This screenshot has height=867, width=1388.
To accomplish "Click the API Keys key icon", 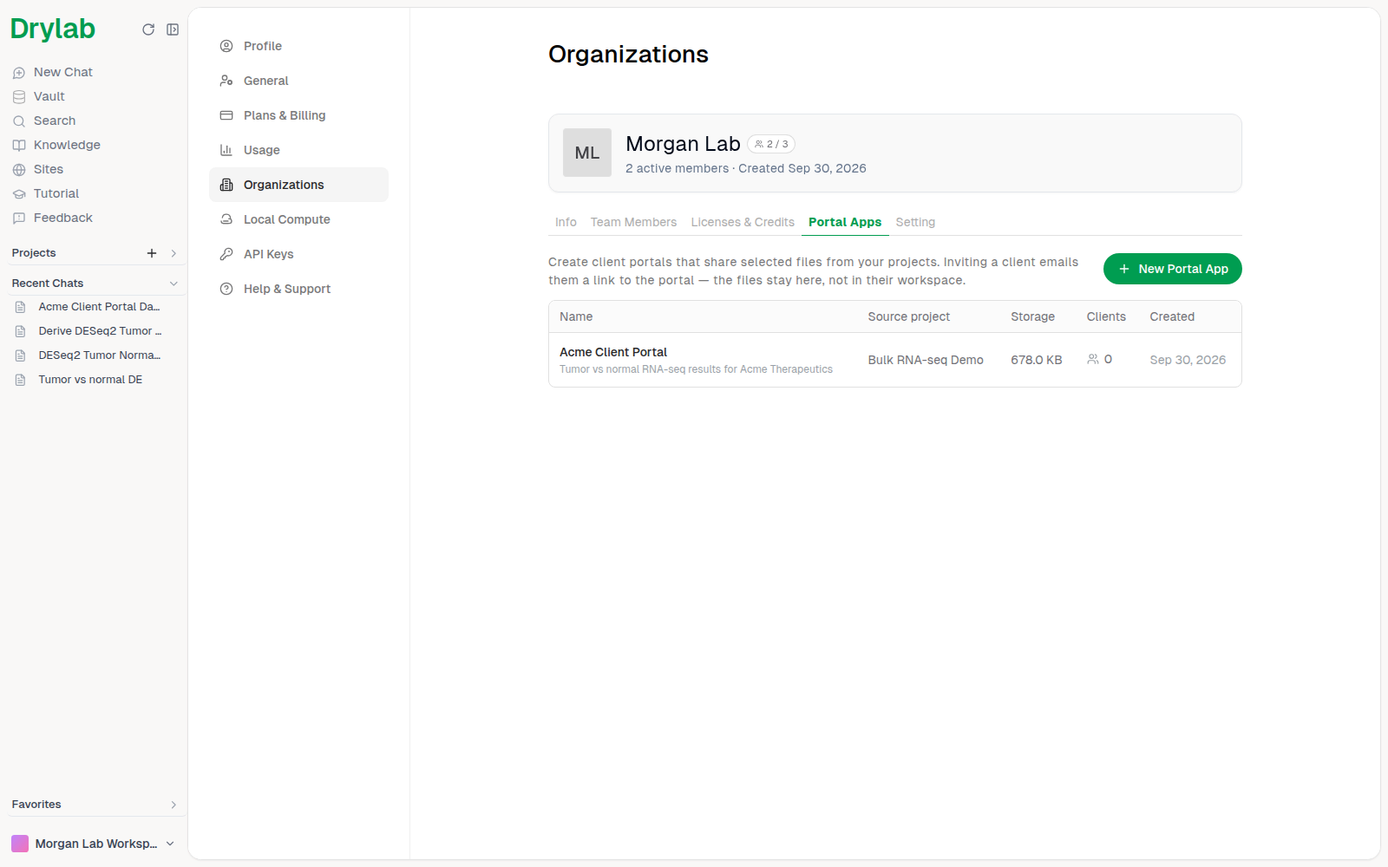I will (226, 254).
